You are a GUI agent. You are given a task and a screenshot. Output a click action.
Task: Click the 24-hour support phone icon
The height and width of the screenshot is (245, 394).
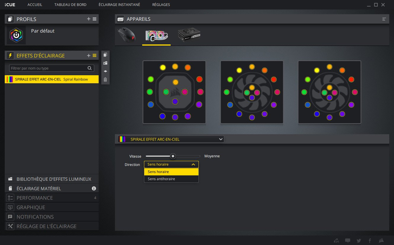pyautogui.click(x=336, y=240)
